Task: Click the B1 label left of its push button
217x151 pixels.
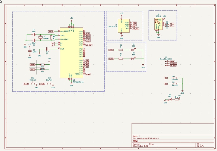Action: [x=166, y=78]
